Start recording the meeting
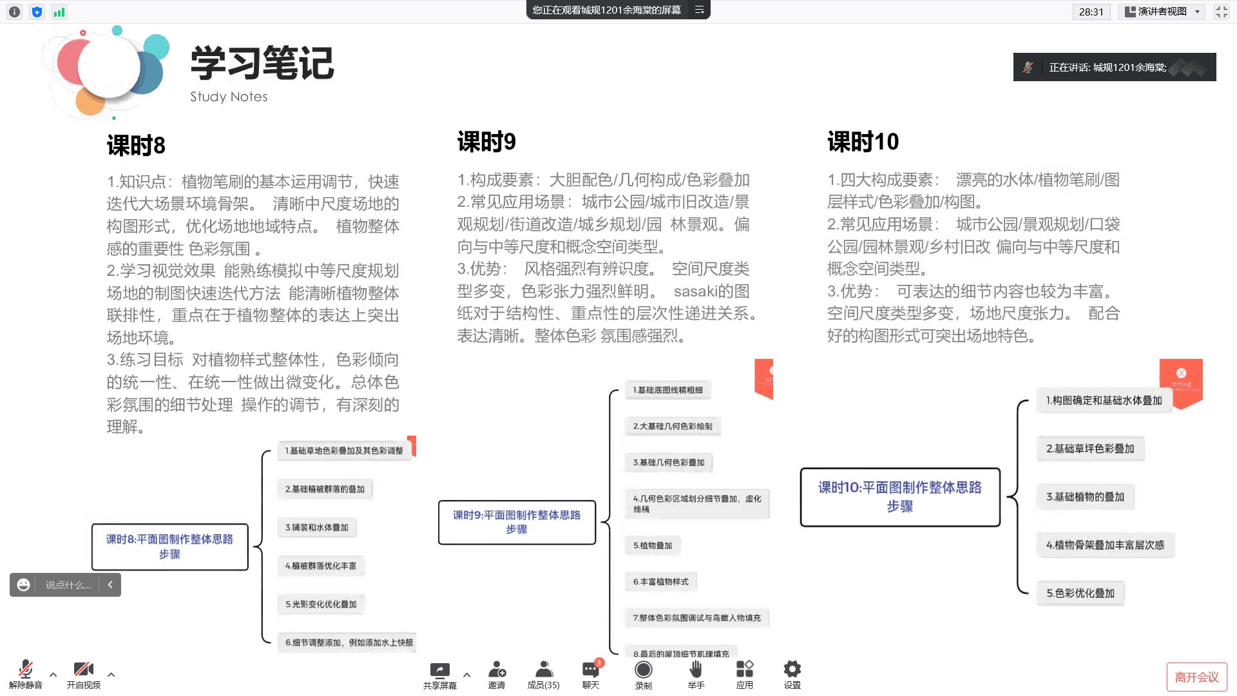The height and width of the screenshot is (696, 1237). click(x=643, y=670)
